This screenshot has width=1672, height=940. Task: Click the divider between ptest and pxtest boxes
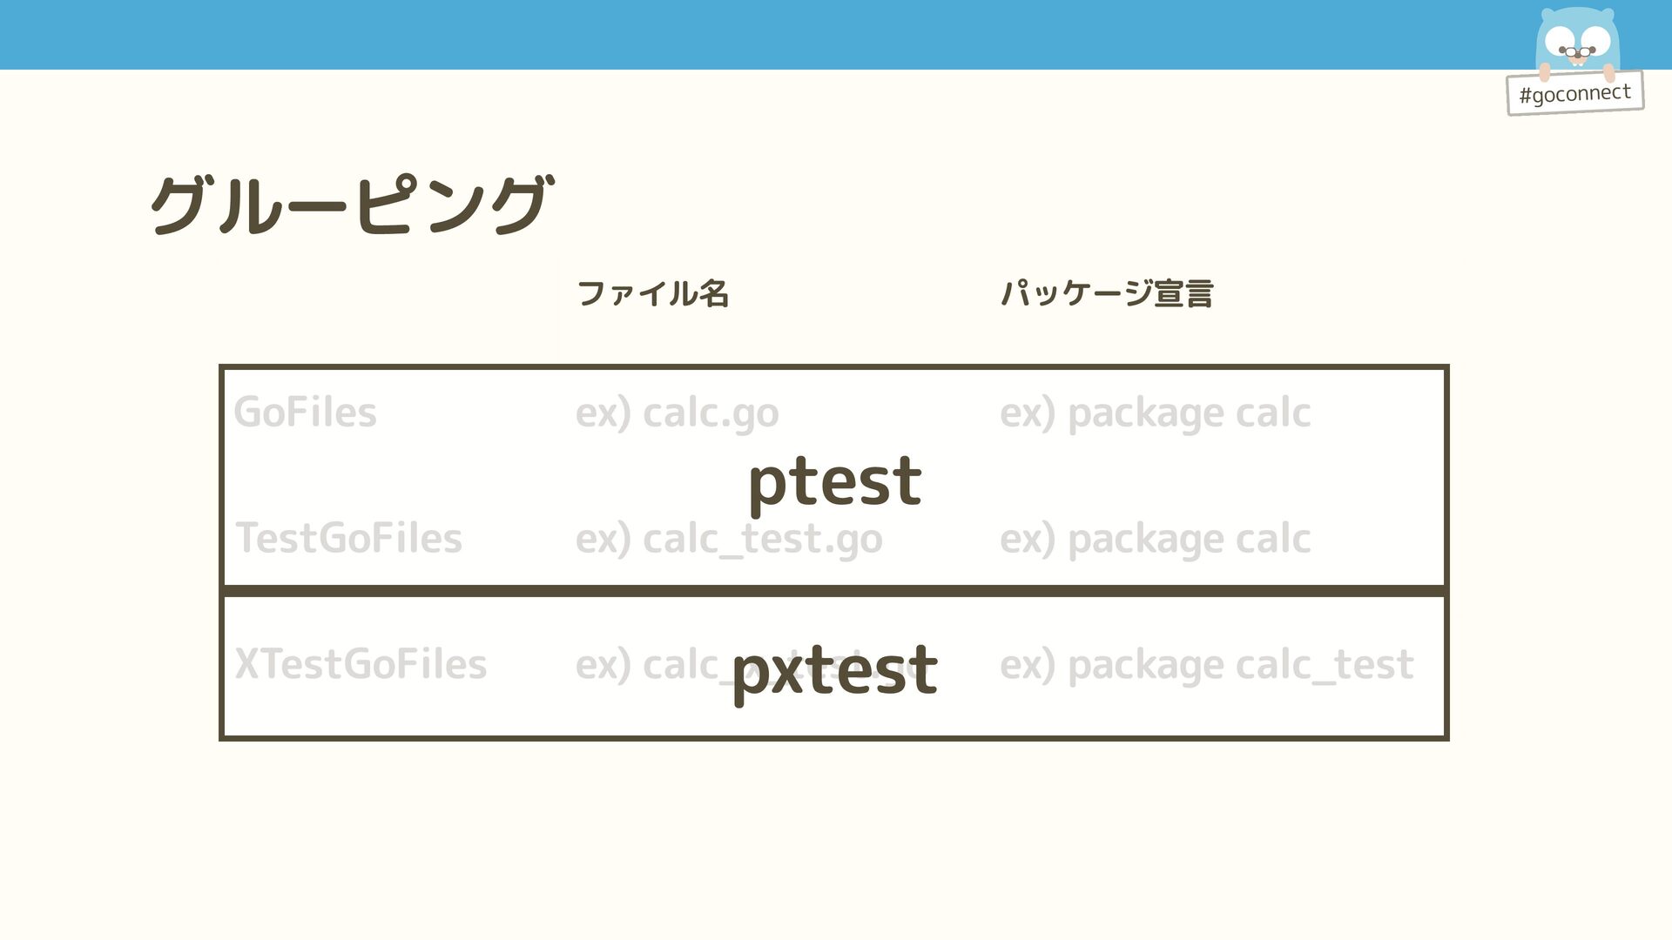tap(834, 591)
